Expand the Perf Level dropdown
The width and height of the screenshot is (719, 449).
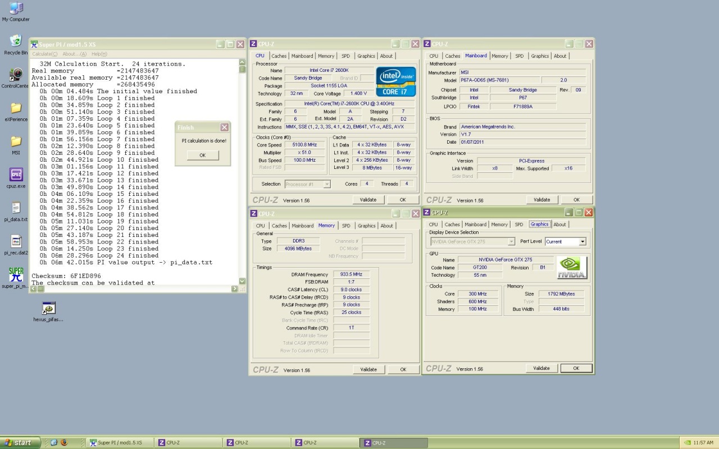tap(582, 241)
